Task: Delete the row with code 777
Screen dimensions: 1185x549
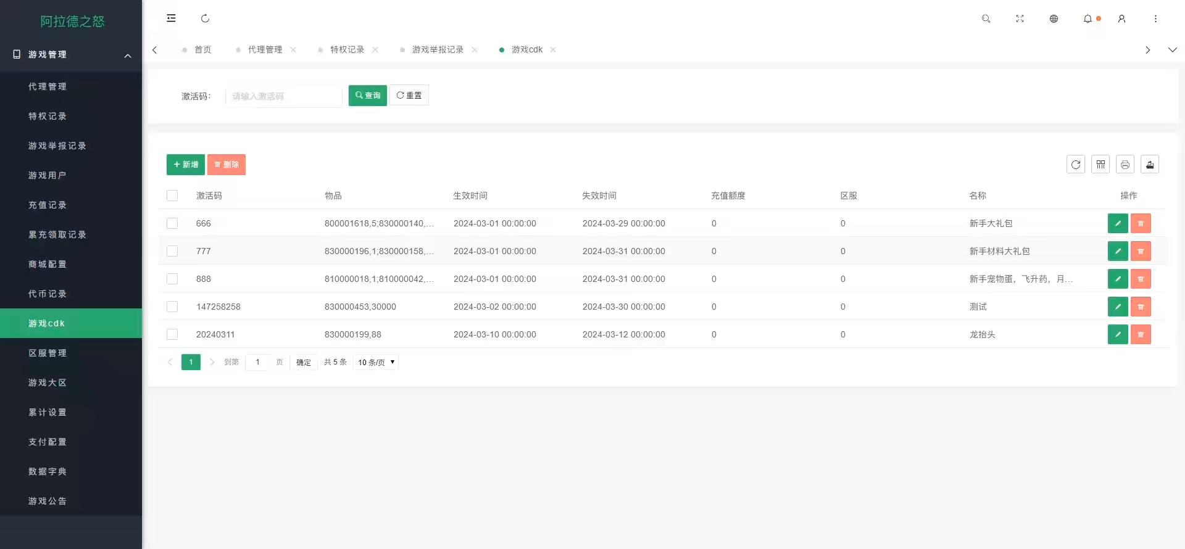Action: point(1141,251)
